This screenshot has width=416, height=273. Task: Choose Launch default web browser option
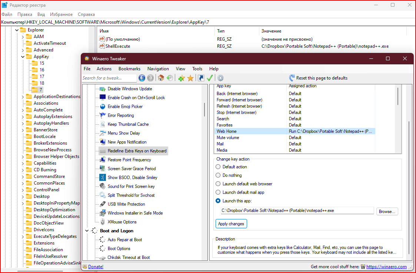coord(218,184)
